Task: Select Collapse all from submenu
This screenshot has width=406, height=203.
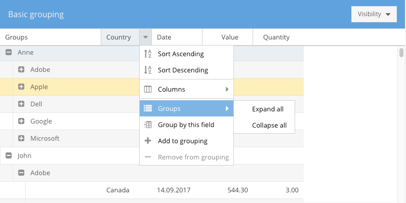Action: click(269, 126)
